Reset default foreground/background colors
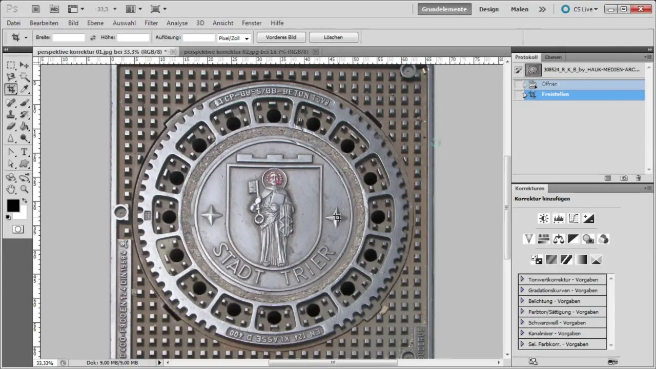 [x=8, y=217]
